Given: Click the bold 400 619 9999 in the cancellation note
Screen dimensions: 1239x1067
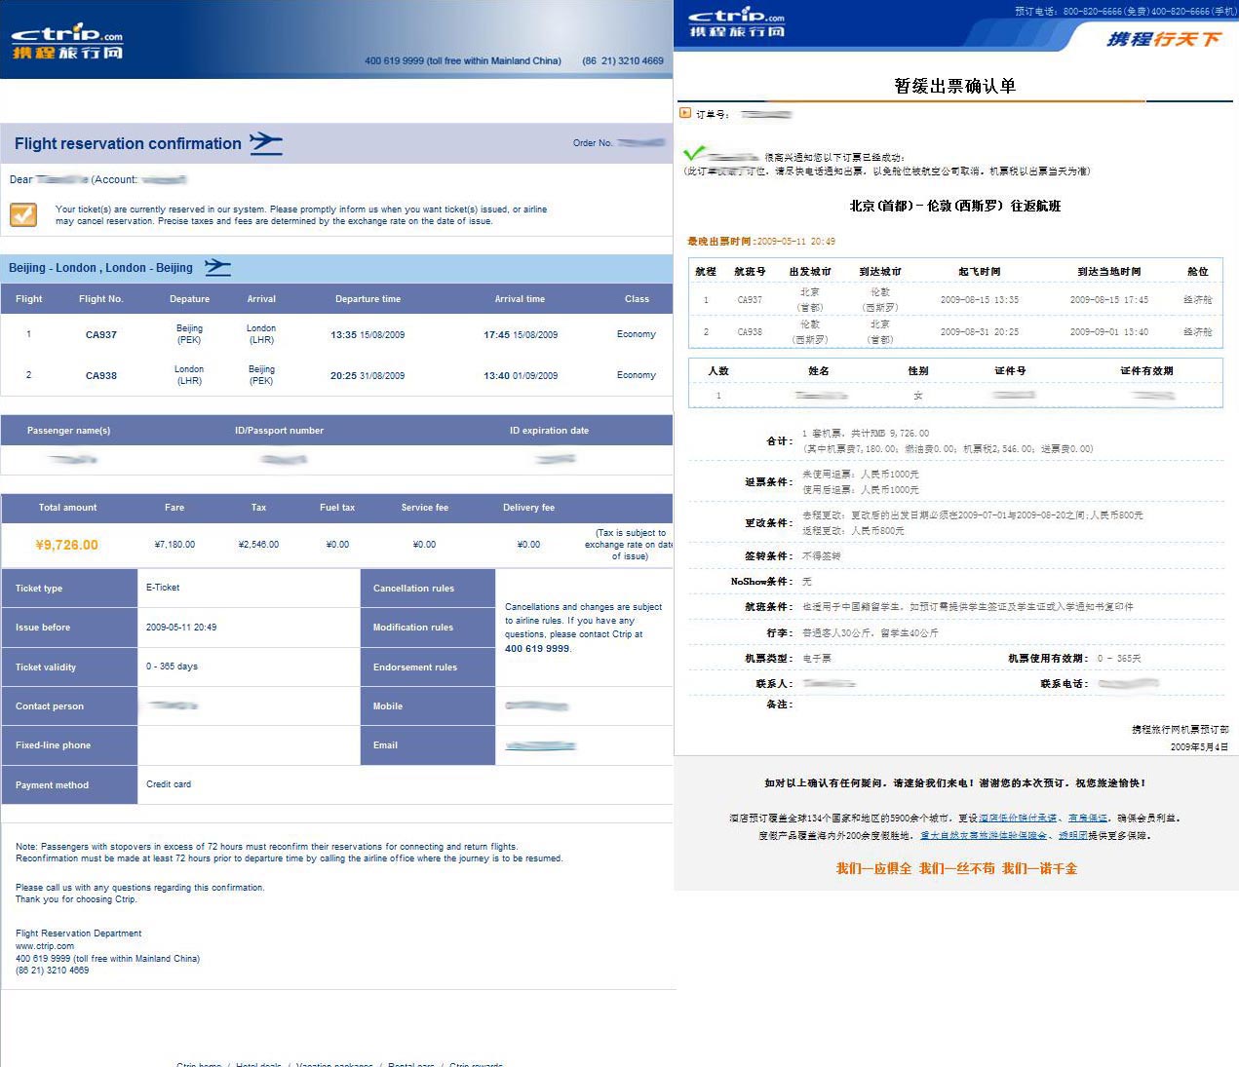Looking at the screenshot, I should [x=537, y=649].
